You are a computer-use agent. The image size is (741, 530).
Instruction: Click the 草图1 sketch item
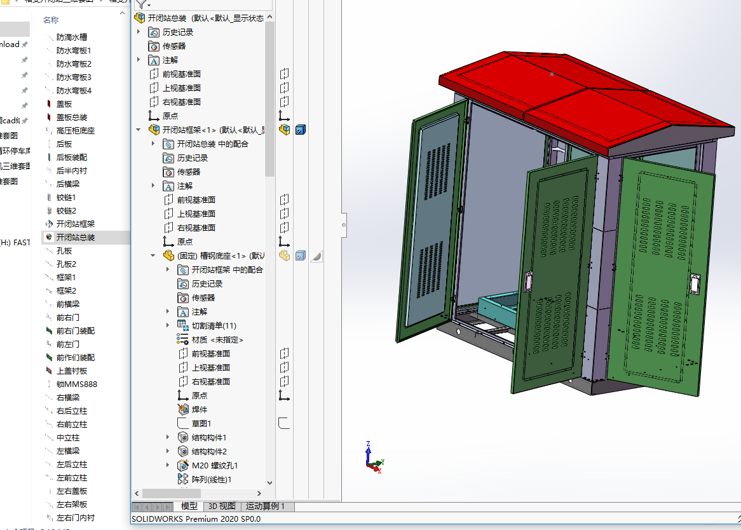click(x=201, y=423)
